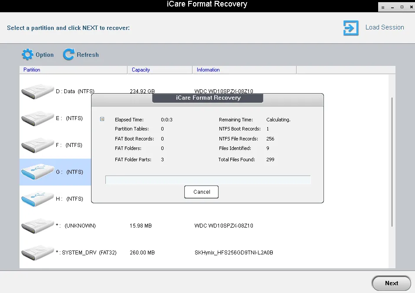Click the partition list vertical scrollbar

(x=392, y=160)
